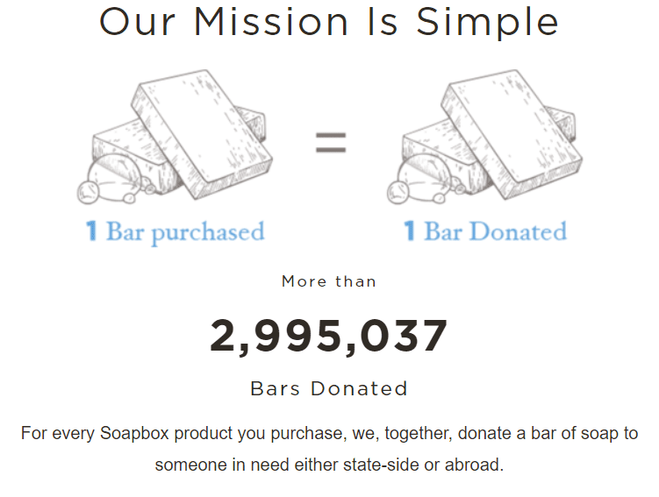Click the equals sign between the soap images
This screenshot has width=659, height=497.
pyautogui.click(x=331, y=143)
